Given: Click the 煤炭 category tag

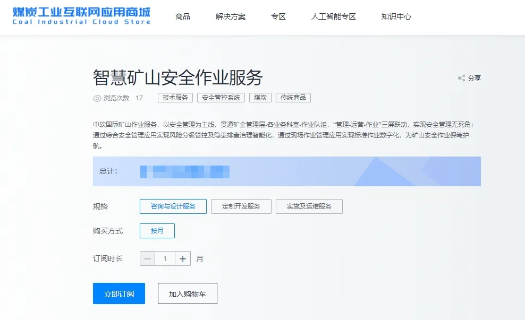Looking at the screenshot, I should 260,98.
